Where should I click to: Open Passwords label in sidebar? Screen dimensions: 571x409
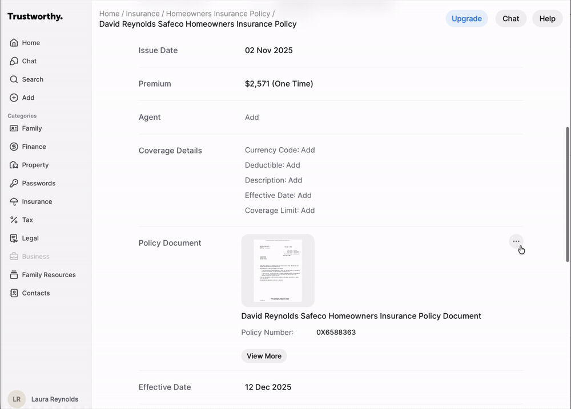pyautogui.click(x=39, y=183)
